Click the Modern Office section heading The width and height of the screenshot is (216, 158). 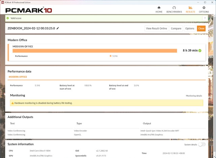click(17, 40)
